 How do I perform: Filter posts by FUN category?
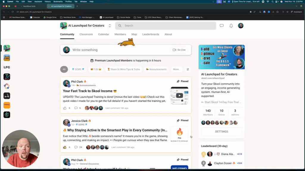point(96,69)
